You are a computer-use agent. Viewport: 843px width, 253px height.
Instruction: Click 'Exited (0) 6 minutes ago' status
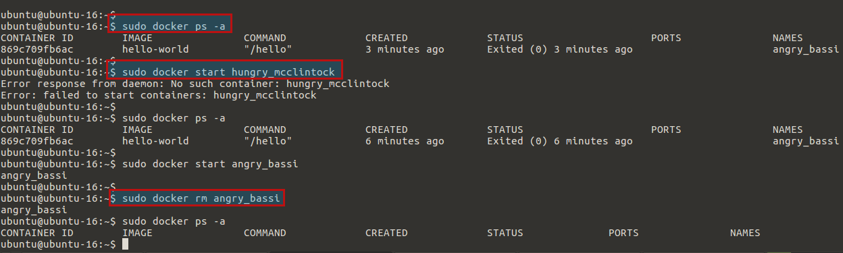(560, 141)
